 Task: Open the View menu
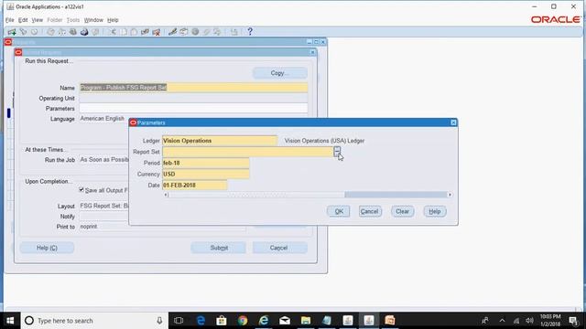(x=37, y=20)
